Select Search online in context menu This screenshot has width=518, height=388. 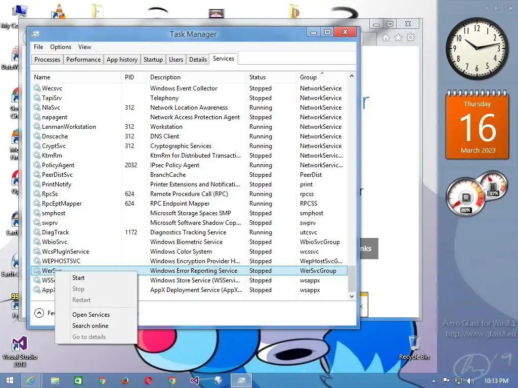90,326
